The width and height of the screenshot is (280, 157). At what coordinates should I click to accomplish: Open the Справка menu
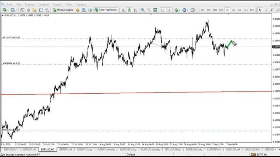pos(81,4)
